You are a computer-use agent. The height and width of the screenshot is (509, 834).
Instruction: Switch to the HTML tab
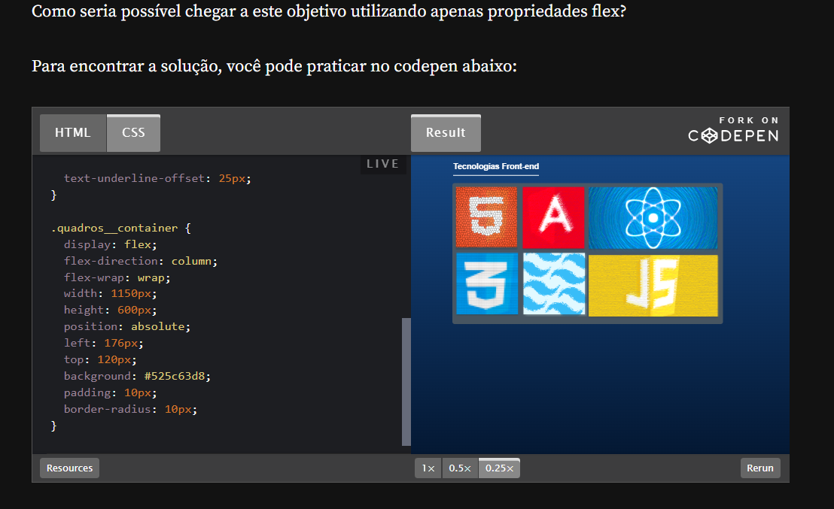point(73,133)
